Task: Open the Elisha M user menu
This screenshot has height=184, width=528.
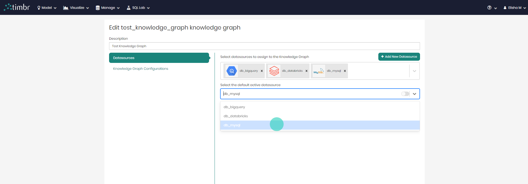Action: [514, 8]
